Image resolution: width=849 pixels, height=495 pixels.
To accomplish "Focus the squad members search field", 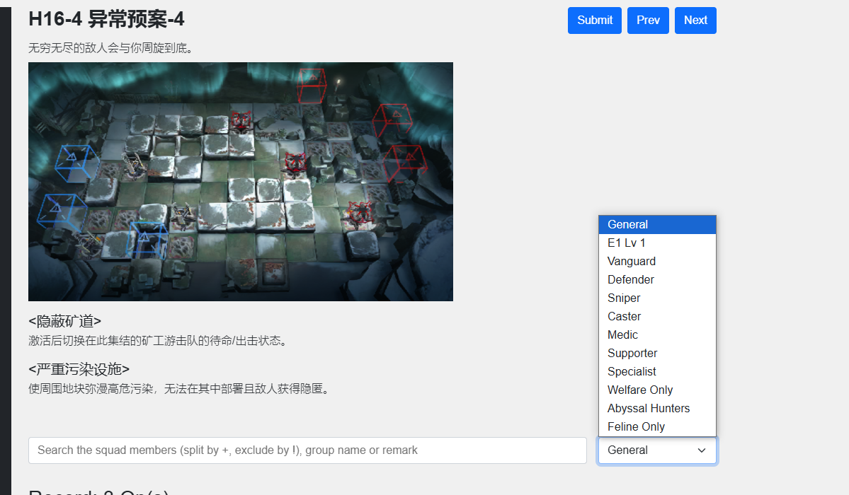I will (307, 450).
